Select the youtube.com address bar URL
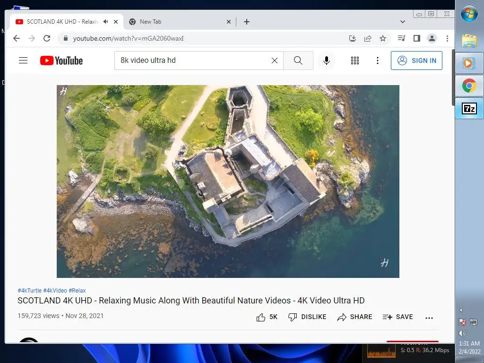484x363 pixels. (128, 38)
